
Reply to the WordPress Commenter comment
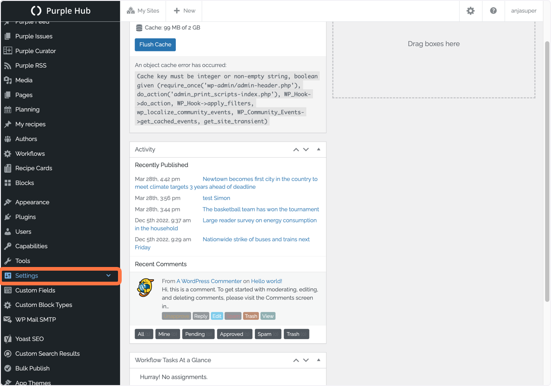pos(201,316)
